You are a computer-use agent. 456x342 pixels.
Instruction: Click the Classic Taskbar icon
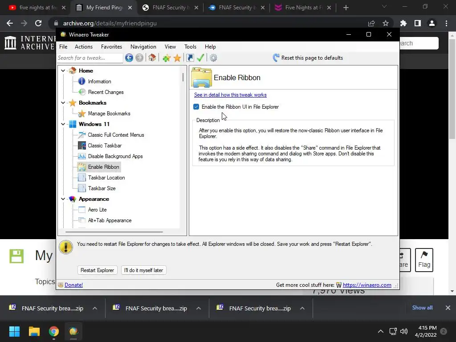pyautogui.click(x=82, y=146)
